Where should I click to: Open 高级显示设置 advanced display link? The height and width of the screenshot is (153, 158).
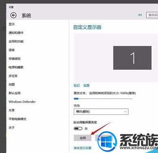pyautogui.click(x=82, y=148)
